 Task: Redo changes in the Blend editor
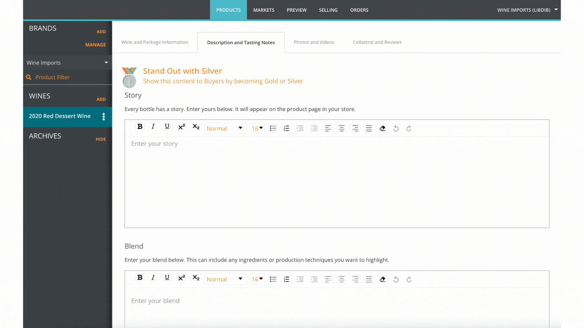coord(409,279)
